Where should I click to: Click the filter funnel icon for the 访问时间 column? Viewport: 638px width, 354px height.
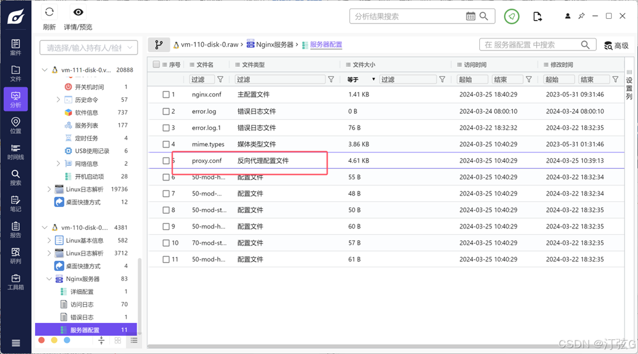(x=529, y=80)
